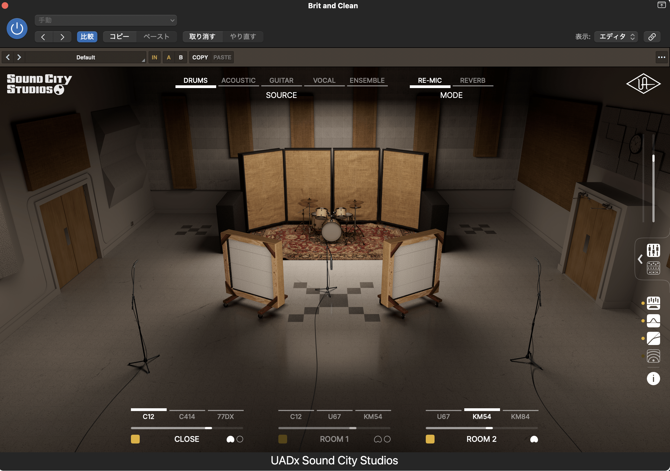Viewport: 670px width, 471px height.
Task: Select the KM84 mic for Room 2
Action: (x=520, y=417)
